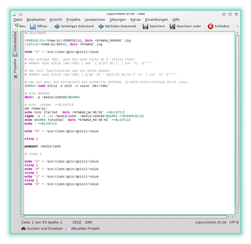Click the title bar minimize chevron button

[224, 14]
